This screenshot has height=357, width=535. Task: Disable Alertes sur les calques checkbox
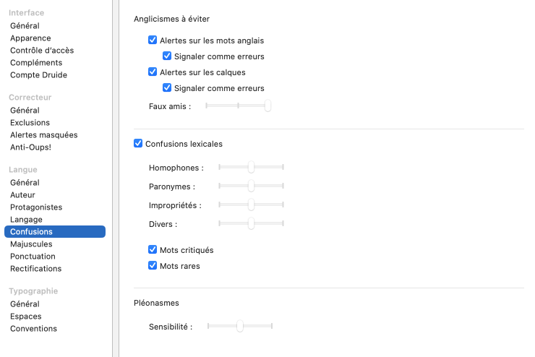153,72
